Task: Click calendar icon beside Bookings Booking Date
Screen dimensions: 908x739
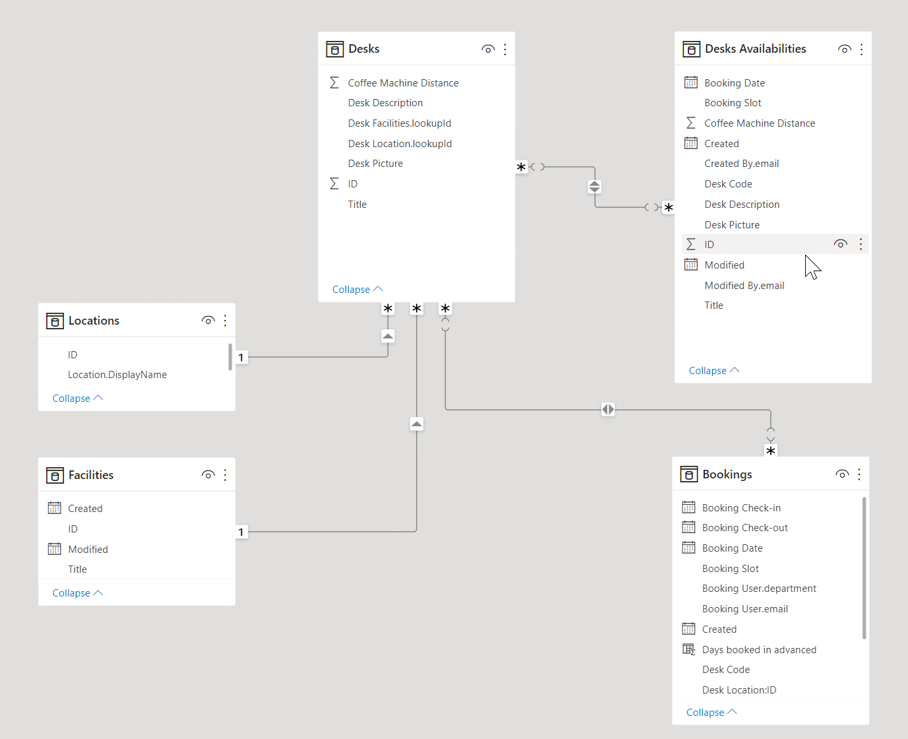Action: click(x=688, y=548)
